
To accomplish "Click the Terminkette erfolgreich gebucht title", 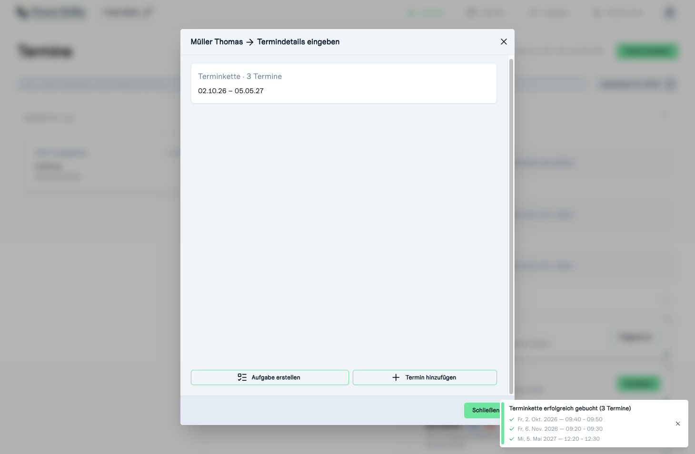I will 570,408.
